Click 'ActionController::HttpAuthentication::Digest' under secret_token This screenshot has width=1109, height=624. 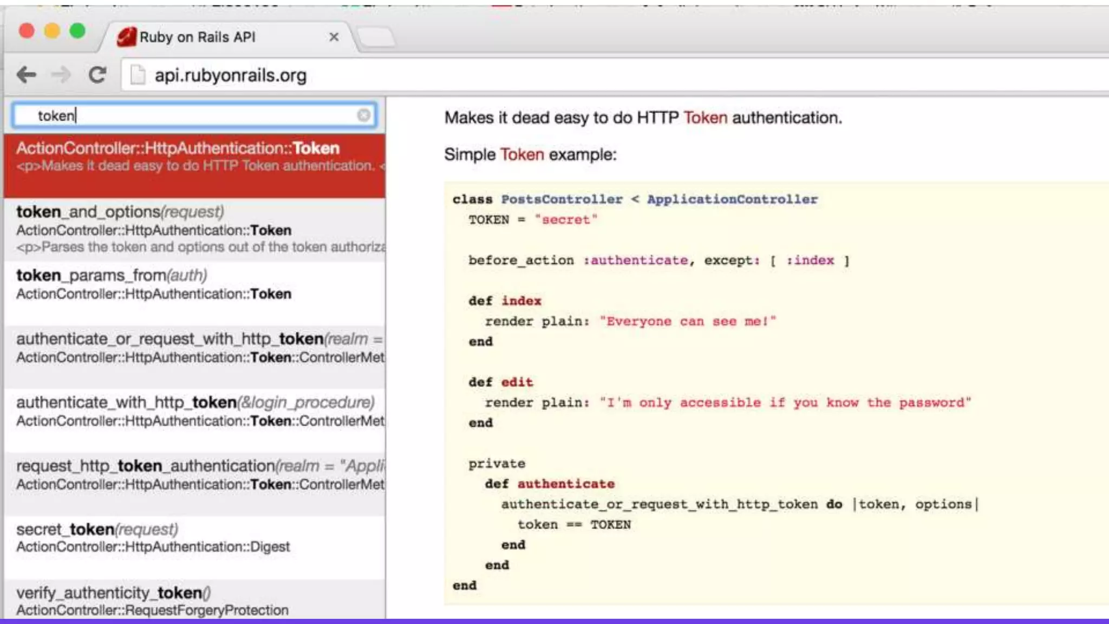[153, 547]
